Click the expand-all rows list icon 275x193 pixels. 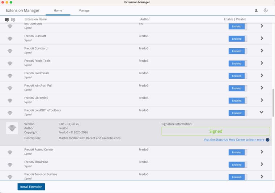[7, 19]
